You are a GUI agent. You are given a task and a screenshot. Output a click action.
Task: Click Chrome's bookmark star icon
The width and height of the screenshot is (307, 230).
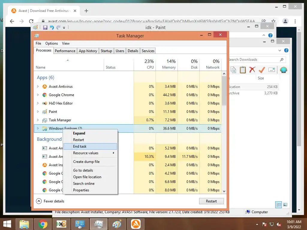coord(273,21)
